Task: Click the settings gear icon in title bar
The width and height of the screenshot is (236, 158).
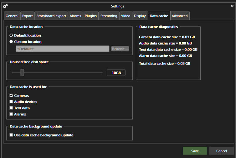Action: point(5,6)
